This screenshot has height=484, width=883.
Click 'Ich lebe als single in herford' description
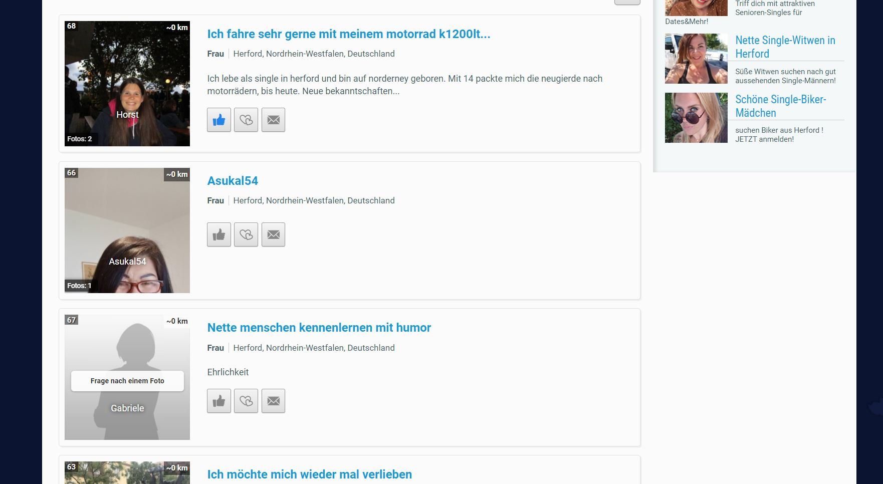(x=405, y=85)
